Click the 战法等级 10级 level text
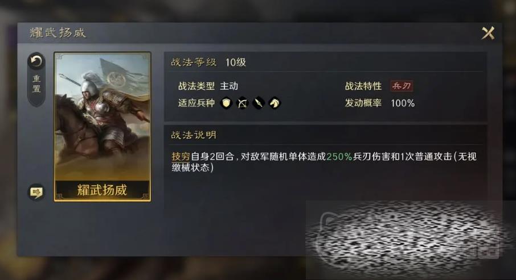 [236, 62]
